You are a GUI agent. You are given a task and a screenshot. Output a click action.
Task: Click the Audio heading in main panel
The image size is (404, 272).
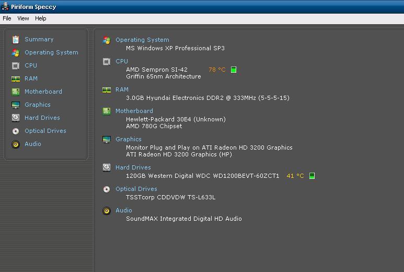click(124, 210)
